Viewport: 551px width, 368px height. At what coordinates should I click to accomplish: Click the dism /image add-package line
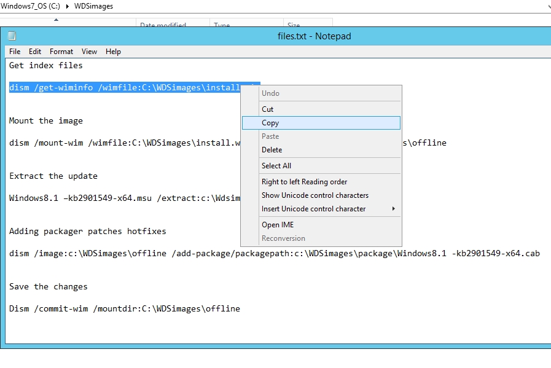[x=275, y=253]
